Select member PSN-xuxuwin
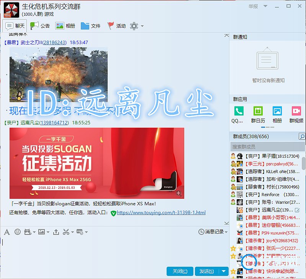The height and width of the screenshot is (279, 306). coord(265,233)
